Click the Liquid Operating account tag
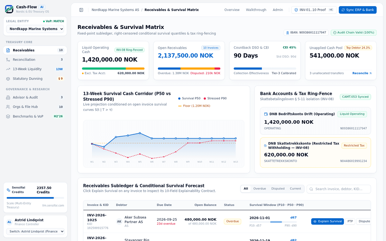 [352, 114]
